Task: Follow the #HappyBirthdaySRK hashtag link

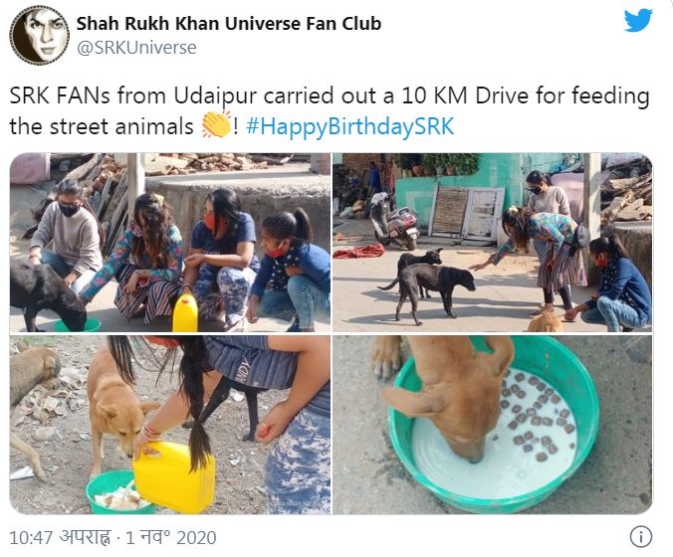Action: tap(350, 126)
